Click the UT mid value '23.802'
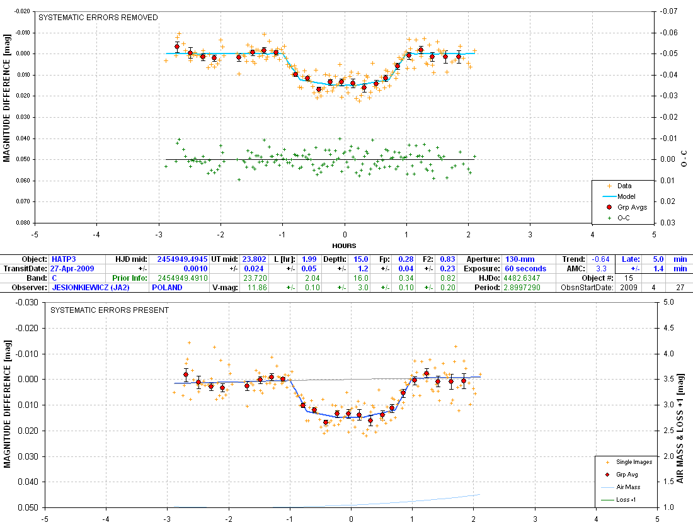Screen dimensions: 693x525 click(x=254, y=259)
